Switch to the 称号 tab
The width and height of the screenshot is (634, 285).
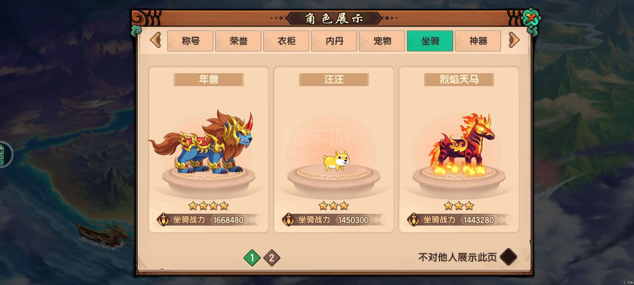pos(190,41)
